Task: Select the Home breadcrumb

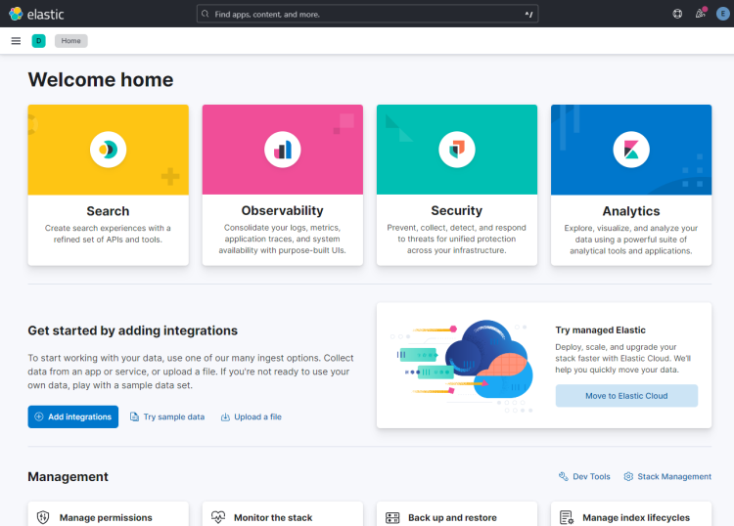Action: tap(71, 41)
